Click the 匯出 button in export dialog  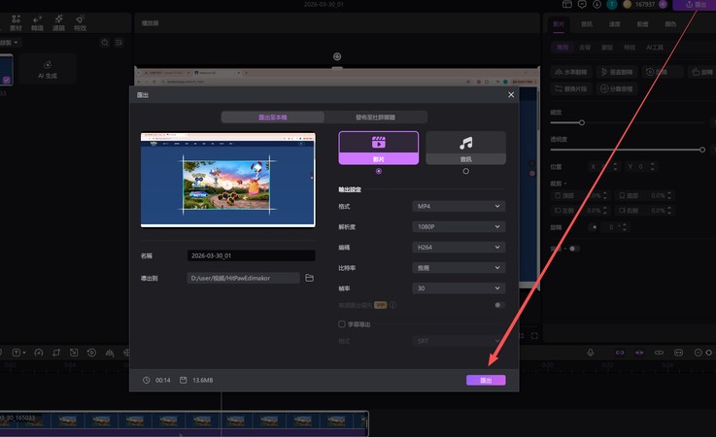(x=486, y=380)
